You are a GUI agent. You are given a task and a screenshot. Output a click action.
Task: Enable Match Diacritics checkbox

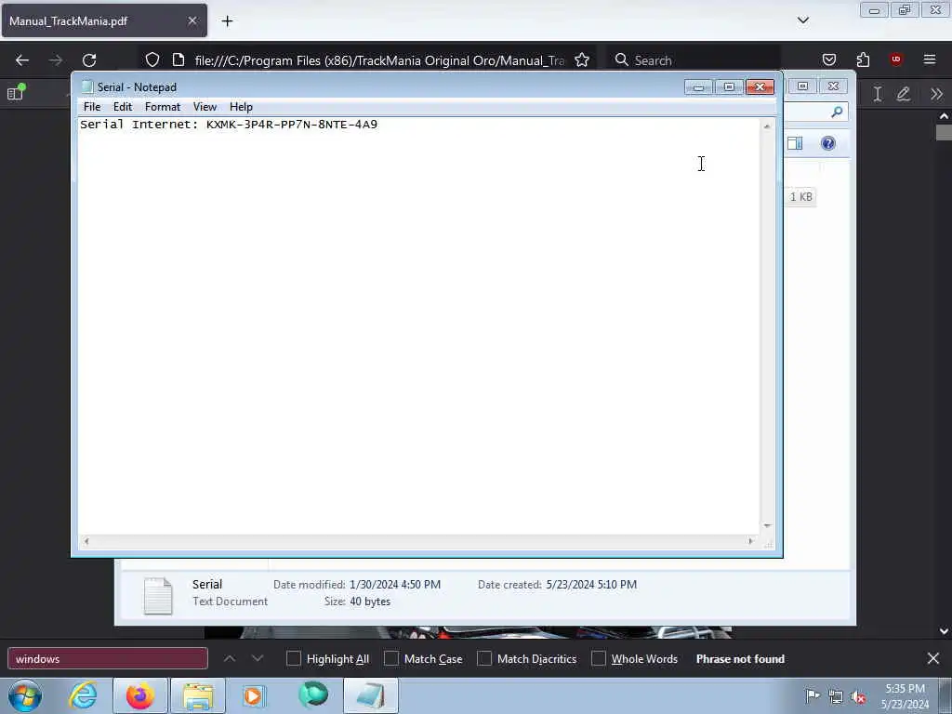click(484, 659)
